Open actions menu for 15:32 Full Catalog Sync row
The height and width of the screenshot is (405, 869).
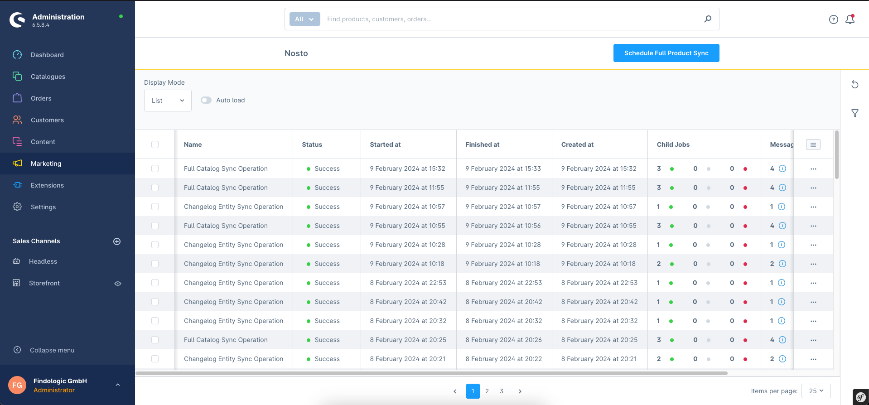[813, 169]
